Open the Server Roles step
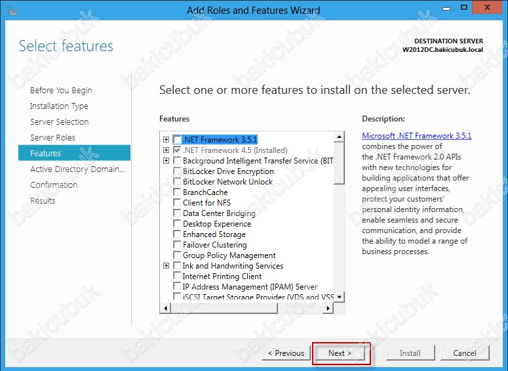The image size is (508, 371). pyautogui.click(x=52, y=138)
